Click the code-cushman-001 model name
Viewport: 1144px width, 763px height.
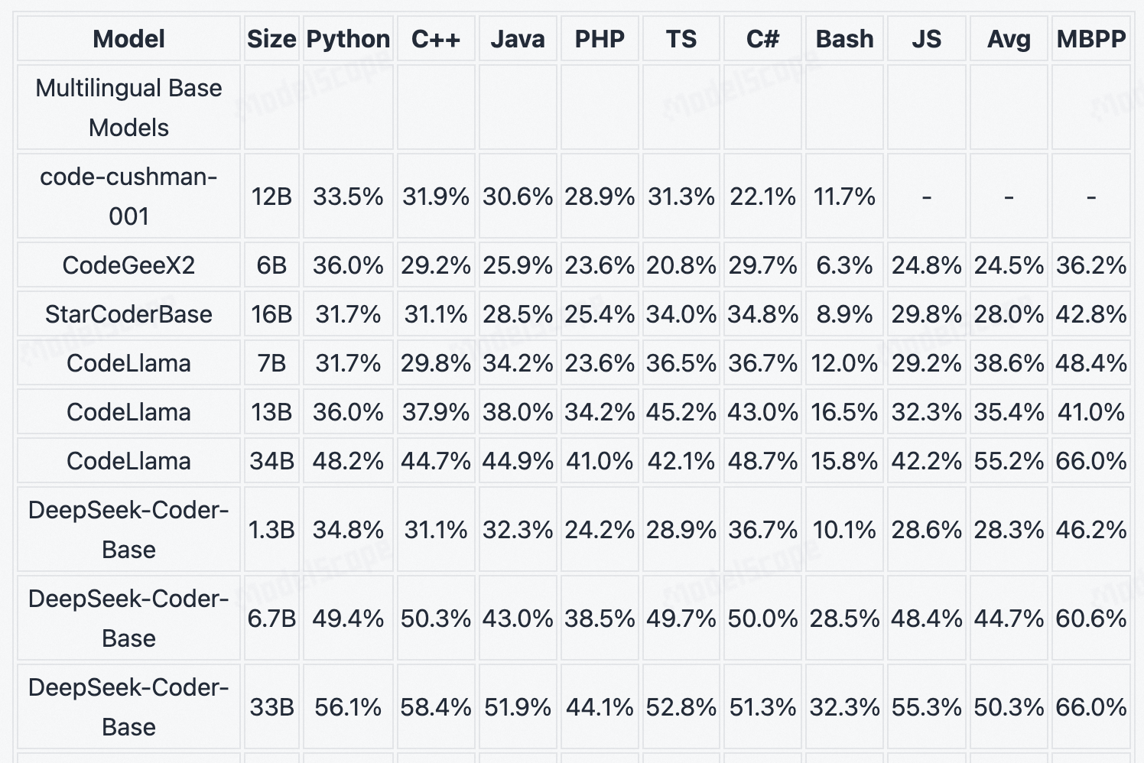pos(128,196)
